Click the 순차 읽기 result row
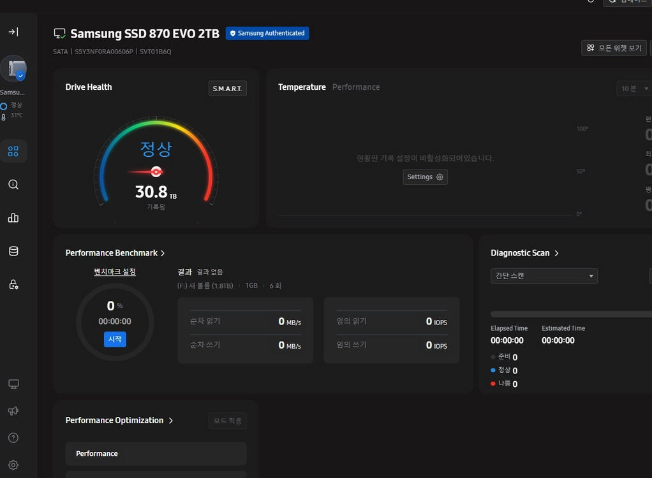This screenshot has width=652, height=478. click(x=246, y=321)
